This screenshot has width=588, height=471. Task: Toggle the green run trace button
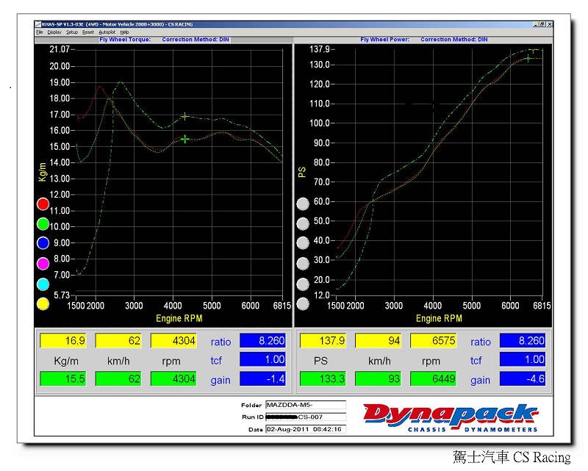(x=43, y=224)
